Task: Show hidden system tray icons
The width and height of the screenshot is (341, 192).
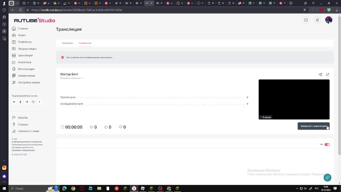Action: pos(297,189)
